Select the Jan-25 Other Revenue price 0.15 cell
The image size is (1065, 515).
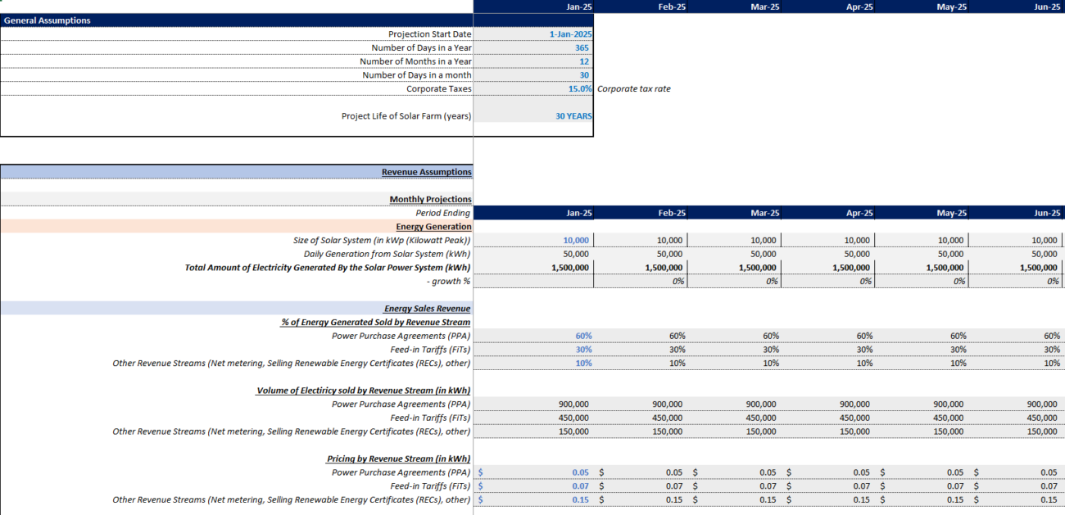(x=533, y=499)
